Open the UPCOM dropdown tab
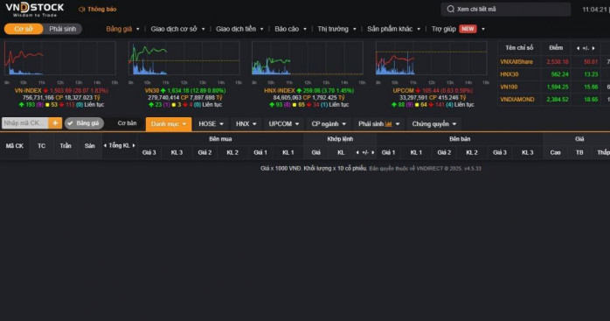Viewport: 610px width, 321px height. point(284,124)
